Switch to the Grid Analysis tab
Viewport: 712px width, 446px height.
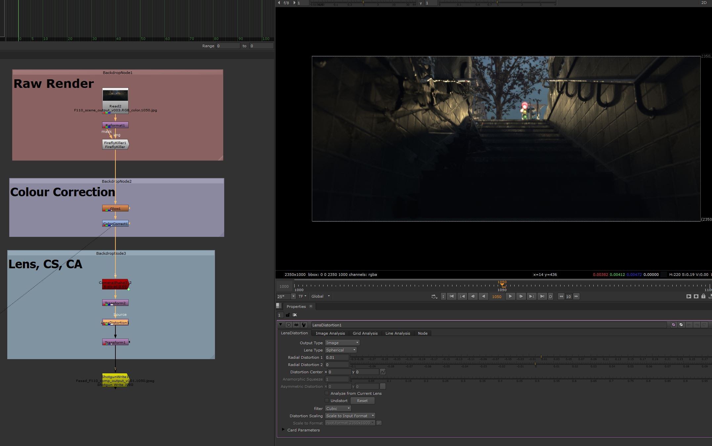(x=365, y=333)
